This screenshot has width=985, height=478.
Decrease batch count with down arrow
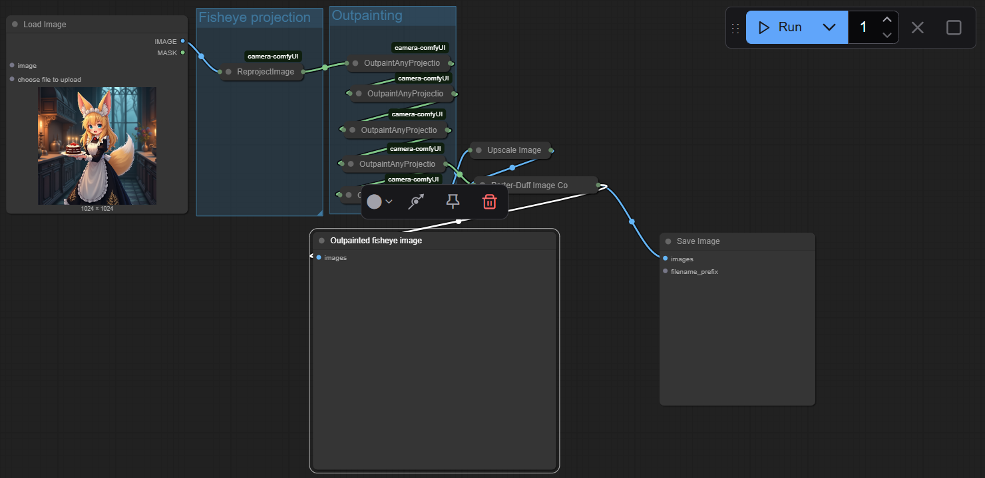(886, 35)
